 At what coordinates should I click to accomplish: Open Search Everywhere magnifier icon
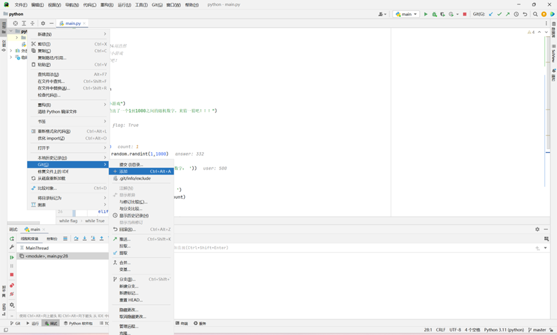pos(535,14)
